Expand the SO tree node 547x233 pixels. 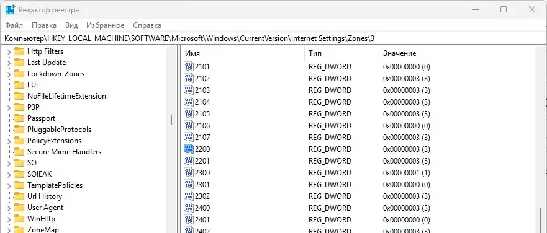(x=9, y=164)
